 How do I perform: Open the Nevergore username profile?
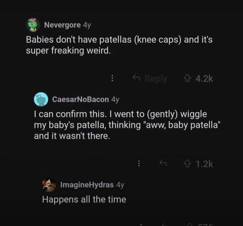(x=62, y=25)
